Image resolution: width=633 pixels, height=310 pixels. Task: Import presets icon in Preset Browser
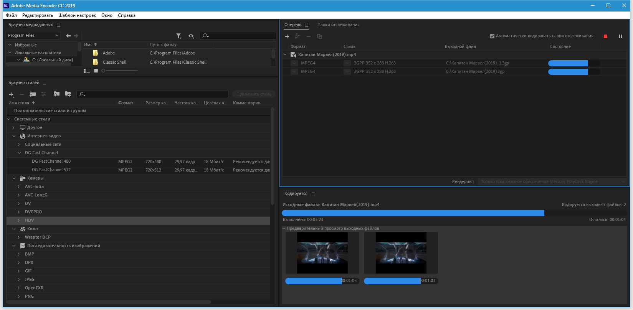[x=57, y=94]
